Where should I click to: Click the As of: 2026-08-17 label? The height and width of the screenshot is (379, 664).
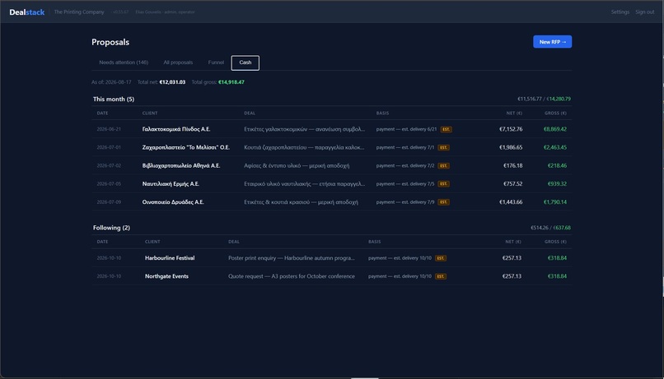pos(111,82)
